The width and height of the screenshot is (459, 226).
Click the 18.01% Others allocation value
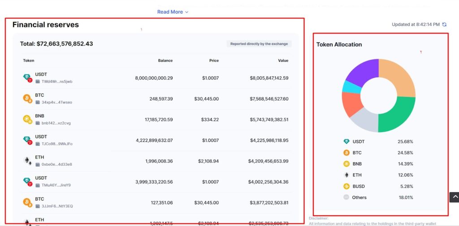click(x=406, y=197)
